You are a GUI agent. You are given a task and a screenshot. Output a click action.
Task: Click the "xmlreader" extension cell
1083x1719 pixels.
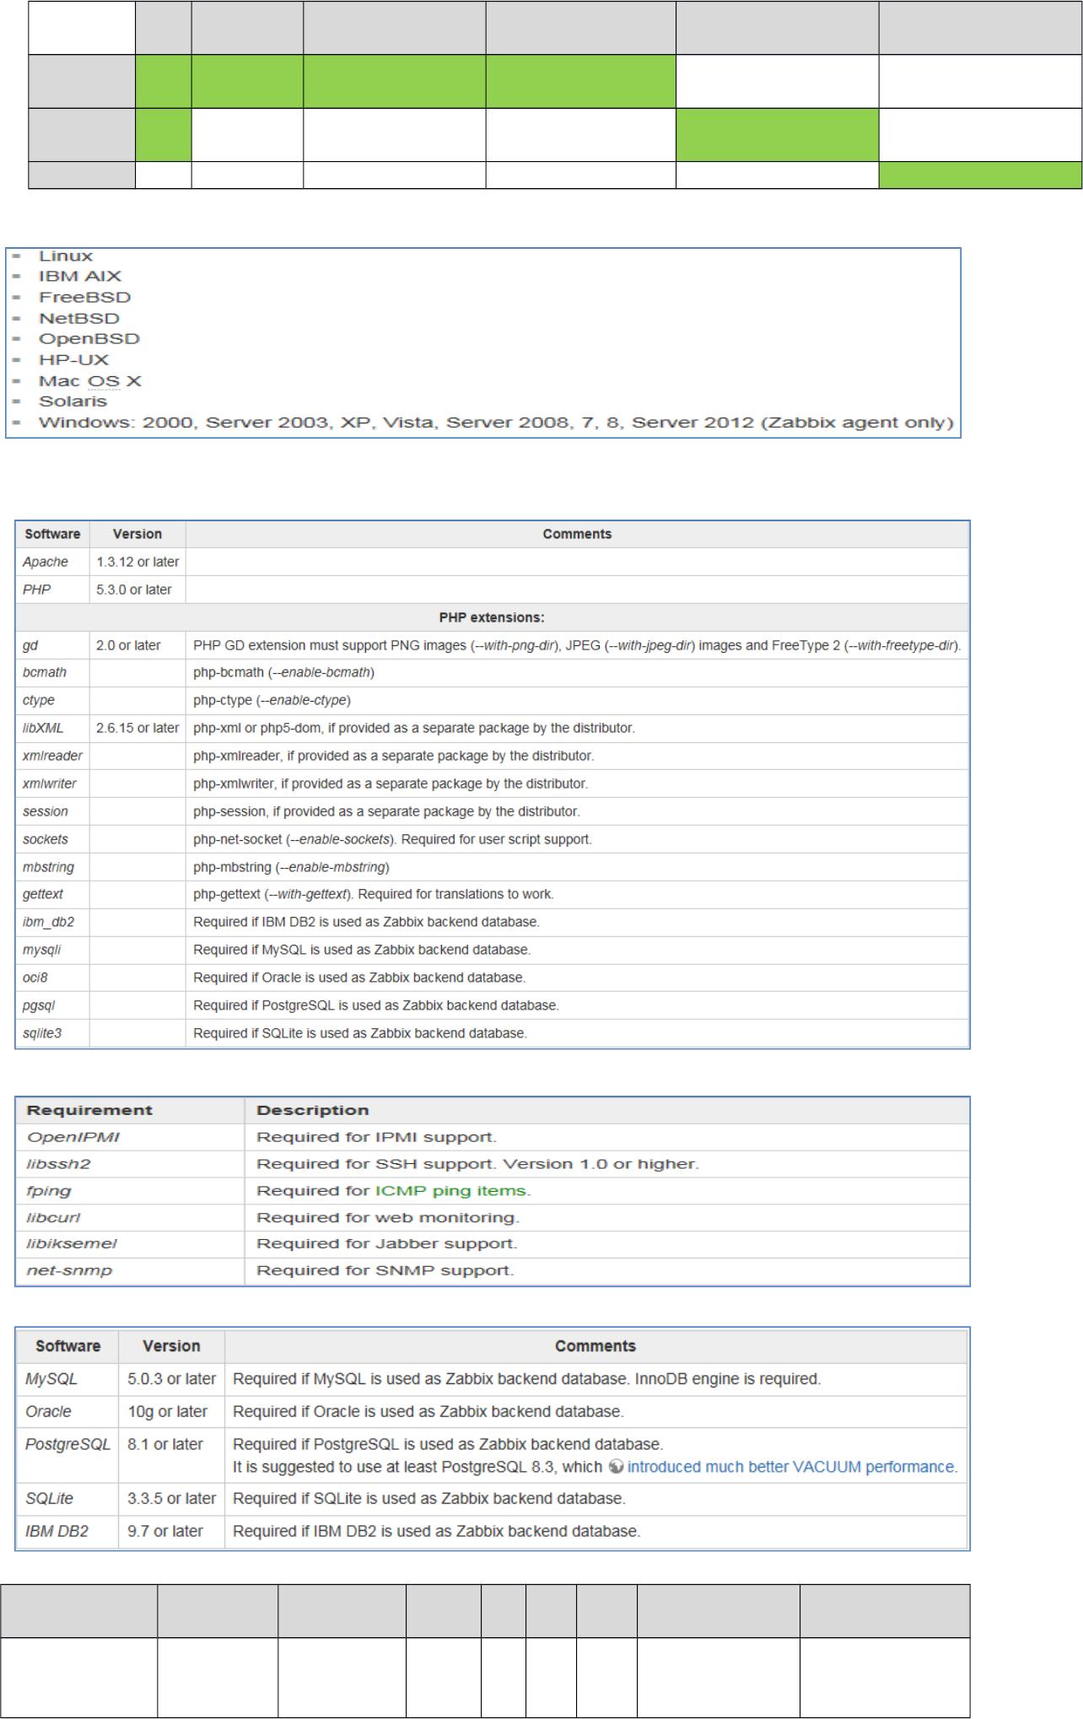pos(52,756)
